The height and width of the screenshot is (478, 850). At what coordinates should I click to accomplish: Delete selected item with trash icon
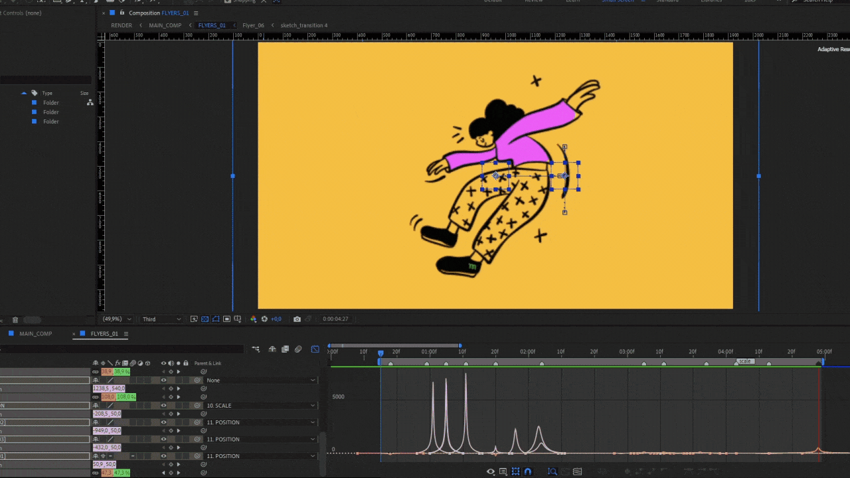click(15, 320)
